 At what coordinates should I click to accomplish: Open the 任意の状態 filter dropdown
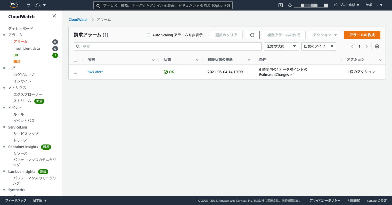(x=281, y=46)
